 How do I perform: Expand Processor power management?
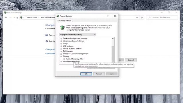(x=61, y=54)
